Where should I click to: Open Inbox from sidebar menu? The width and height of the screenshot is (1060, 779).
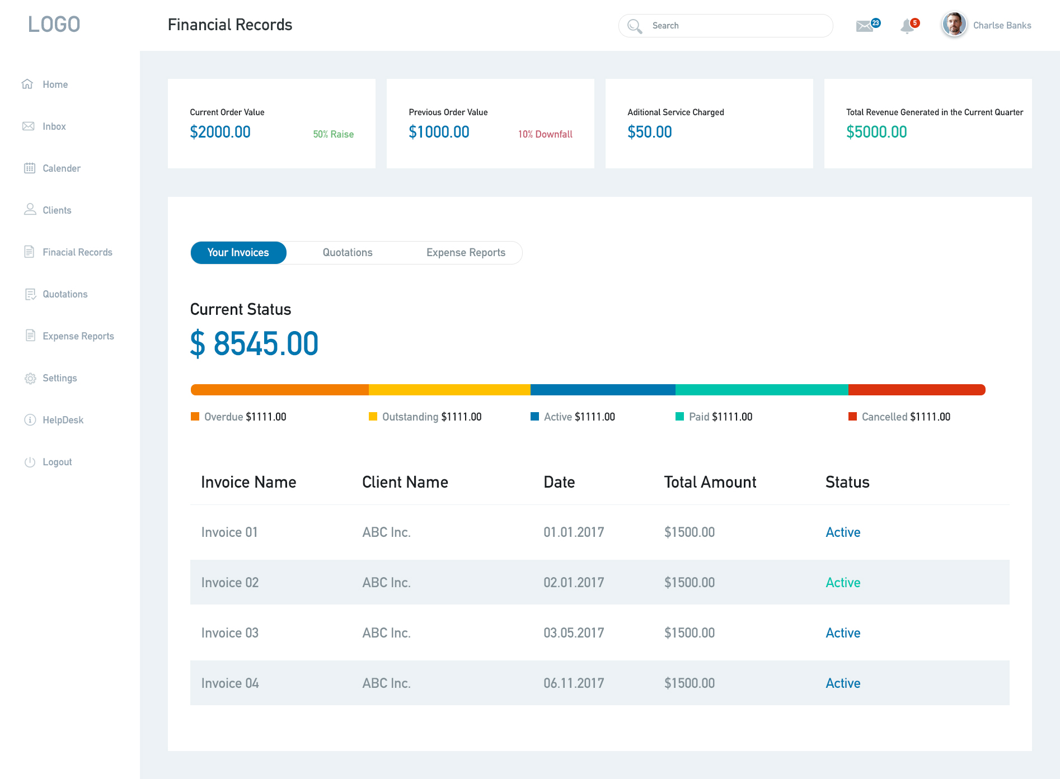click(54, 126)
